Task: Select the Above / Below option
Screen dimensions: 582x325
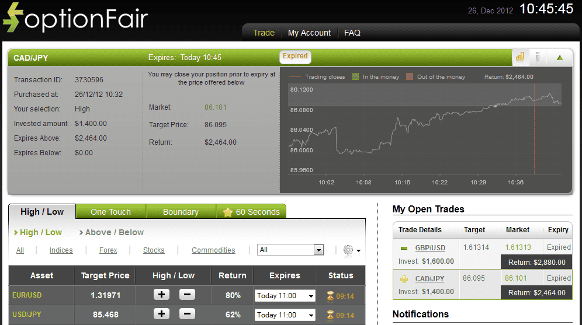Action: tap(114, 232)
